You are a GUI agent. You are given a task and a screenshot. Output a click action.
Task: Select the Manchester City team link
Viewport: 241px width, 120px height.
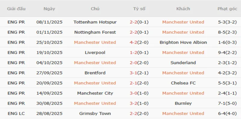(x=95, y=93)
